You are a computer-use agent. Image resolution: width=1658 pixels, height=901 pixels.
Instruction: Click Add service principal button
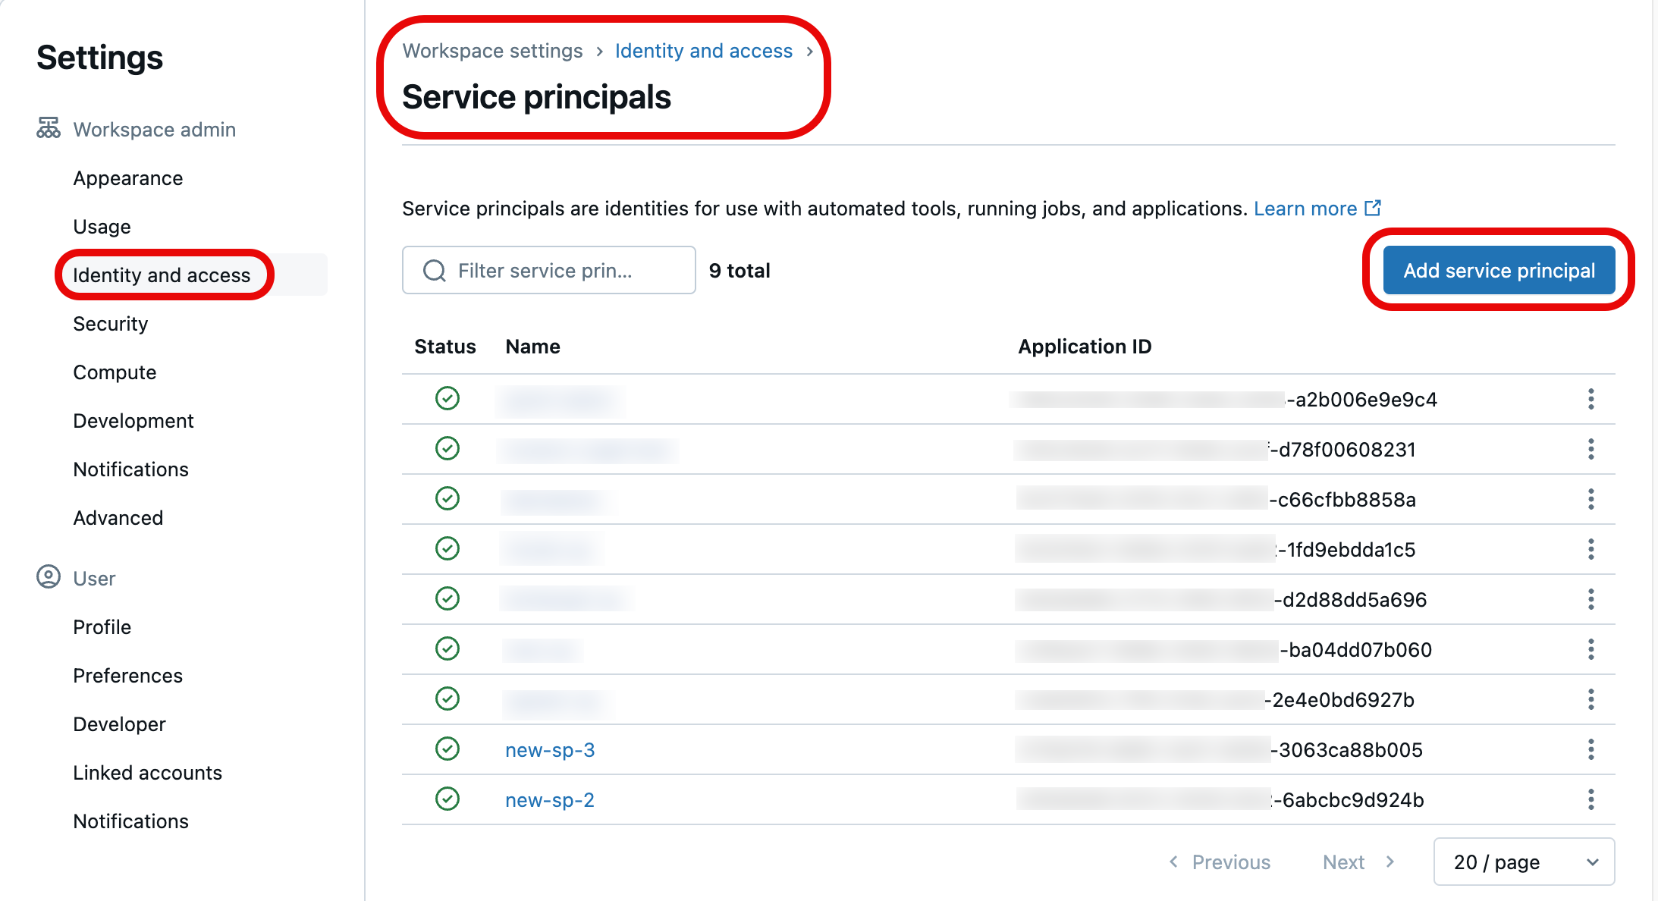coord(1498,270)
